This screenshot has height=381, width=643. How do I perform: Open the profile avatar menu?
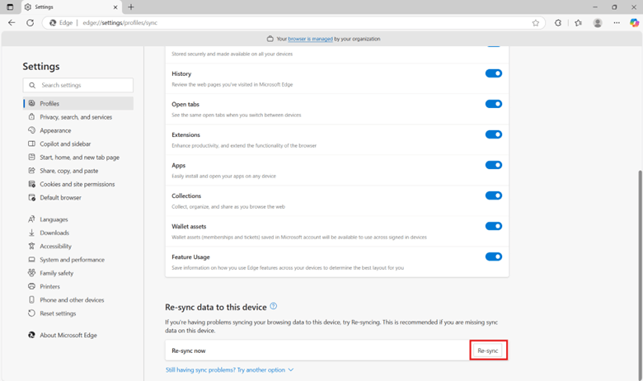pos(598,23)
